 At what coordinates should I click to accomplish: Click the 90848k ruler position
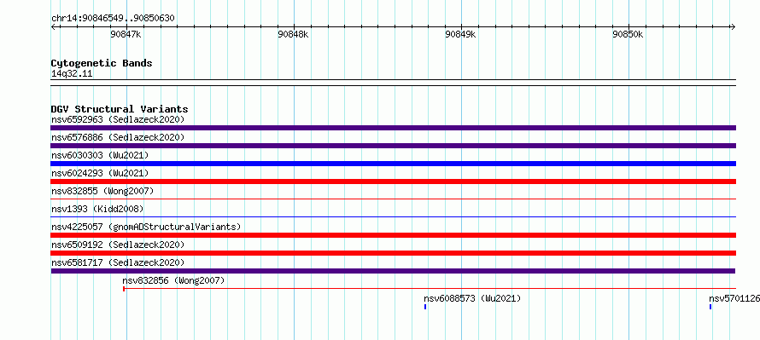click(293, 34)
